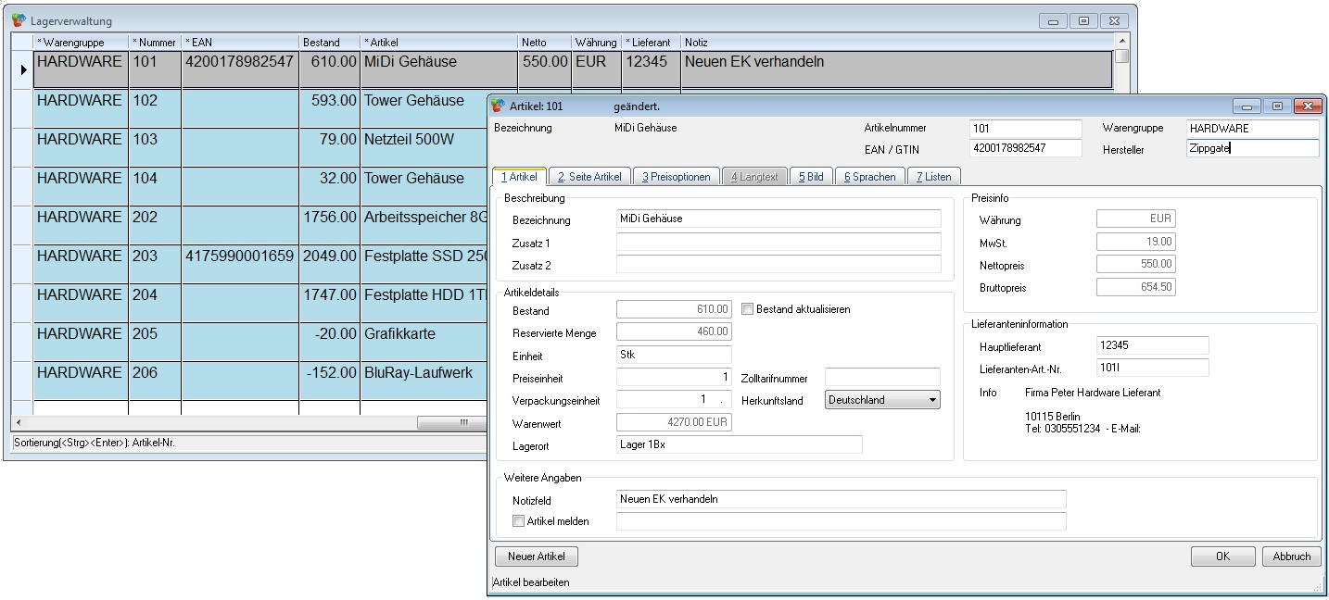
Task: Click the EAN column header in Lagerverwaltung
Action: pyautogui.click(x=240, y=43)
